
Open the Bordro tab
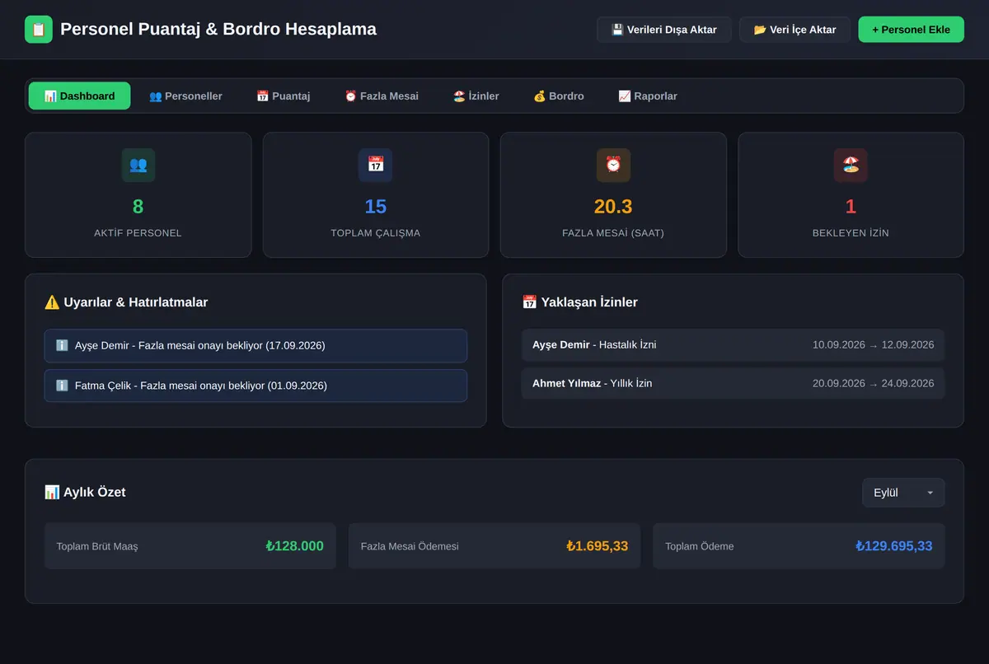558,96
